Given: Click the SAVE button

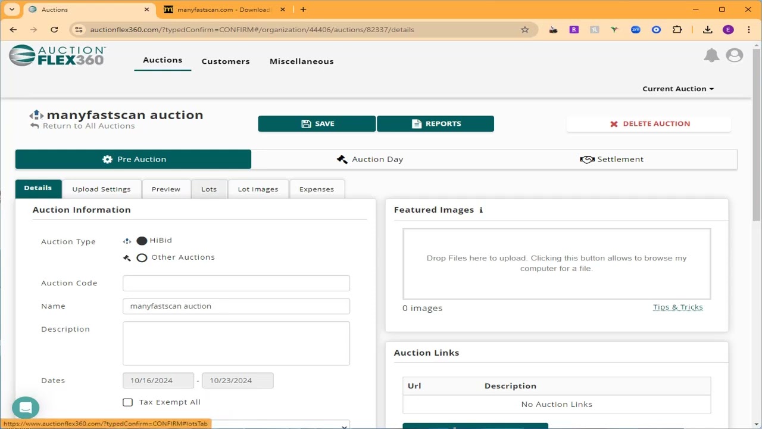Looking at the screenshot, I should tap(317, 124).
